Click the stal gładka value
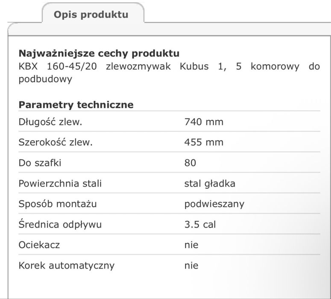This screenshot has width=331, height=299. (210, 184)
